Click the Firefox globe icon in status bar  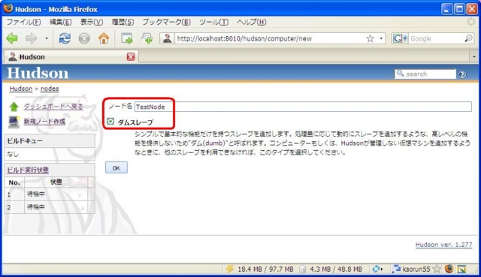point(449,269)
